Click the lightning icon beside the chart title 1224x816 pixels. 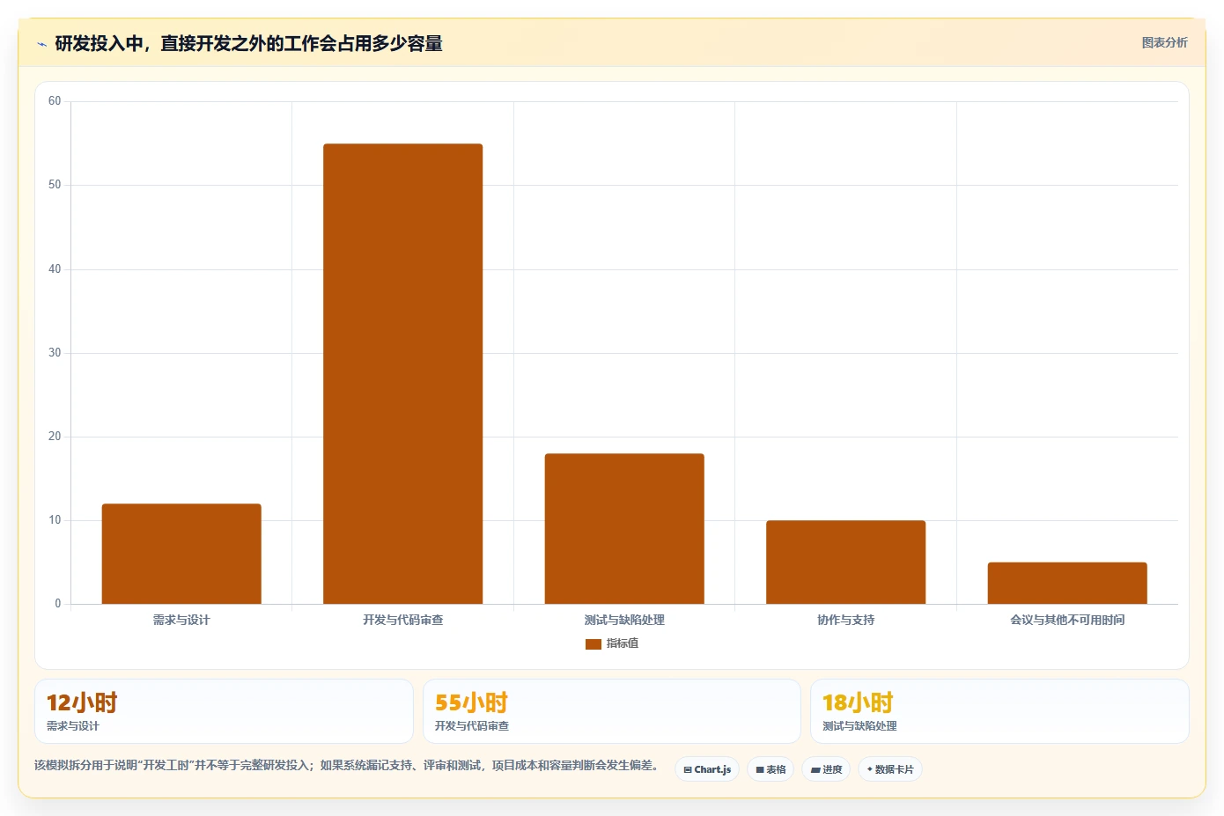pos(41,44)
